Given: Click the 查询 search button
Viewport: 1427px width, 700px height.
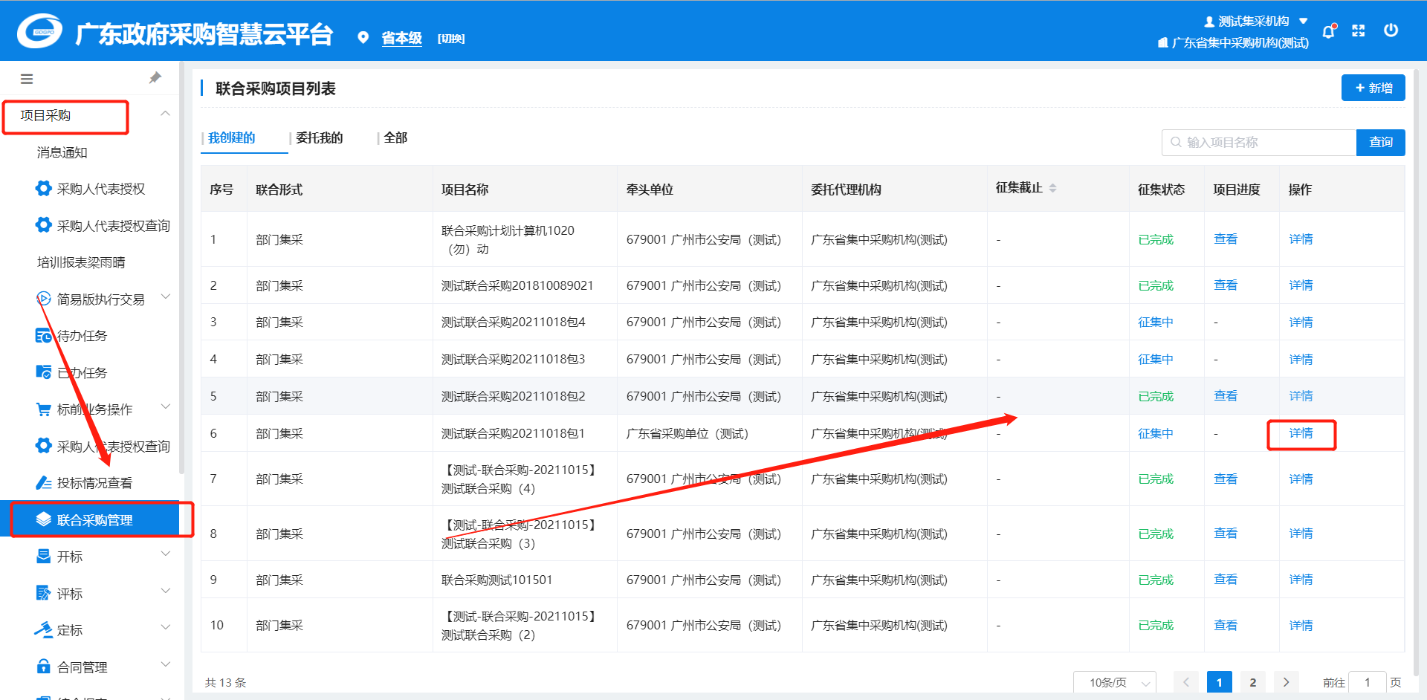Looking at the screenshot, I should 1380,142.
